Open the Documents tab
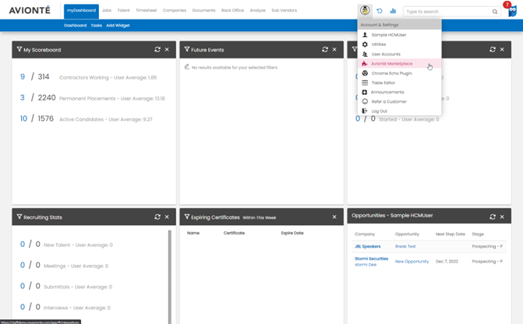523x324 pixels. [203, 10]
